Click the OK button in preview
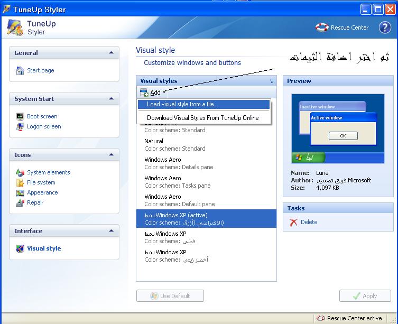The image size is (398, 324). pyautogui.click(x=343, y=136)
